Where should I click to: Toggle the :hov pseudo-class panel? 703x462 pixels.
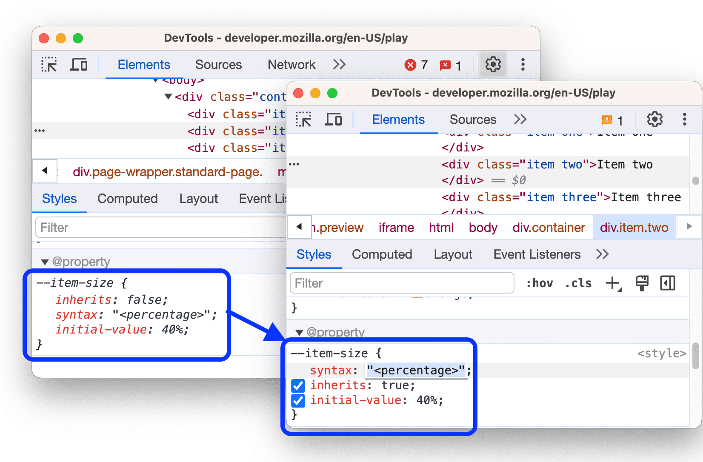539,283
